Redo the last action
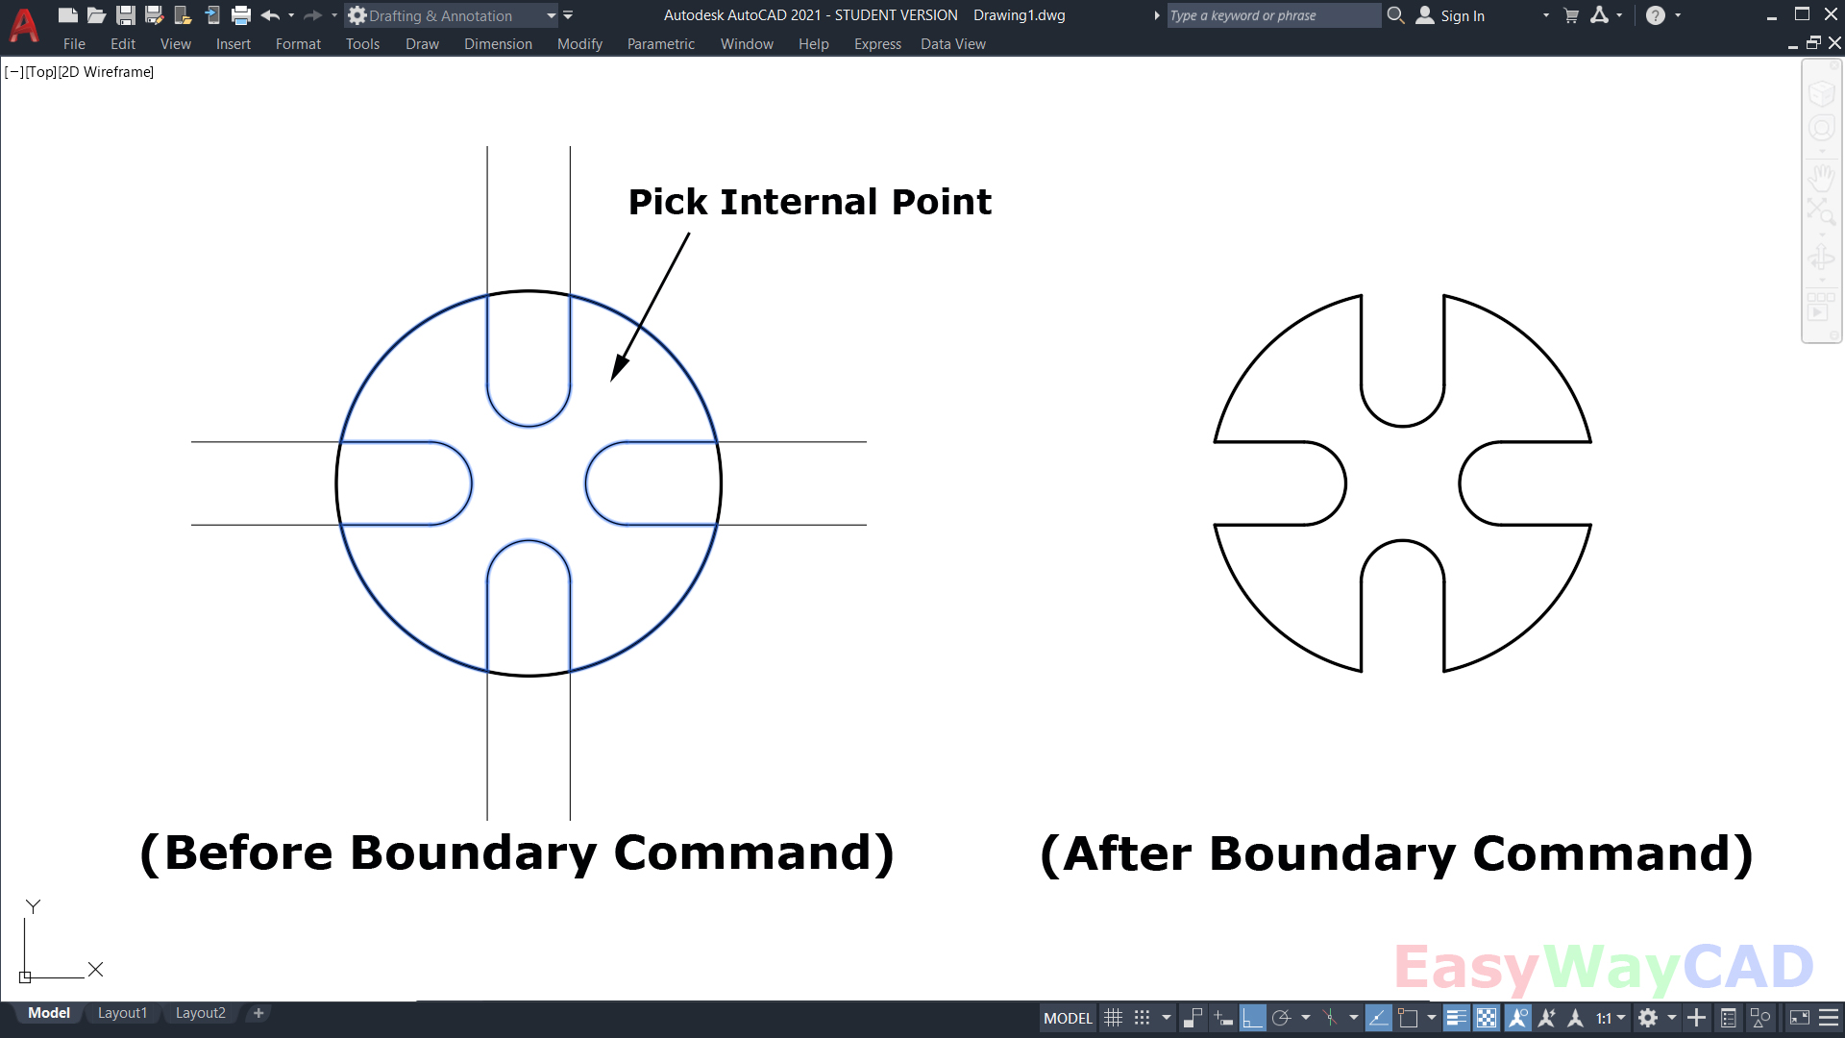1845x1038 pixels. (x=311, y=15)
